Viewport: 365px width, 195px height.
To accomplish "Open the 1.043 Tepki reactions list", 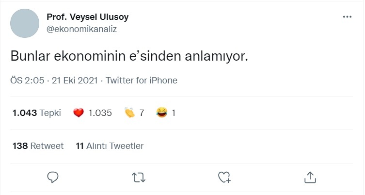I will coord(36,113).
